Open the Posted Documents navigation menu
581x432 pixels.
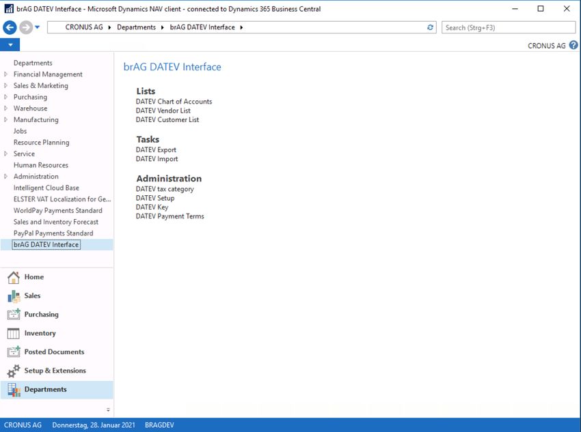pyautogui.click(x=54, y=351)
